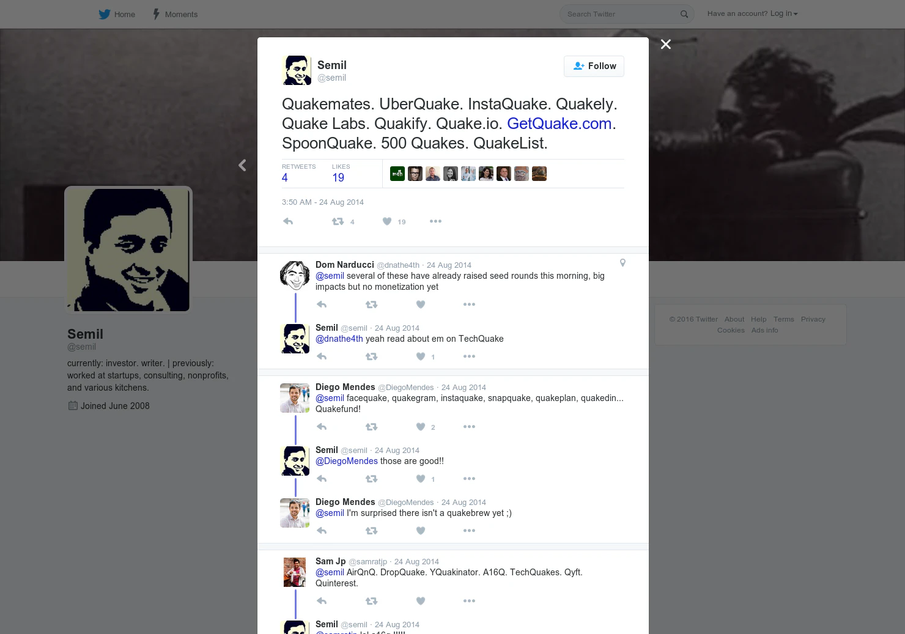Open the About footer link

click(734, 319)
